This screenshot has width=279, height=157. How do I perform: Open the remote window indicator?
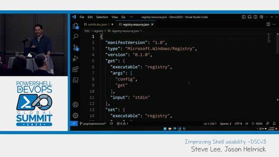(x=74, y=123)
